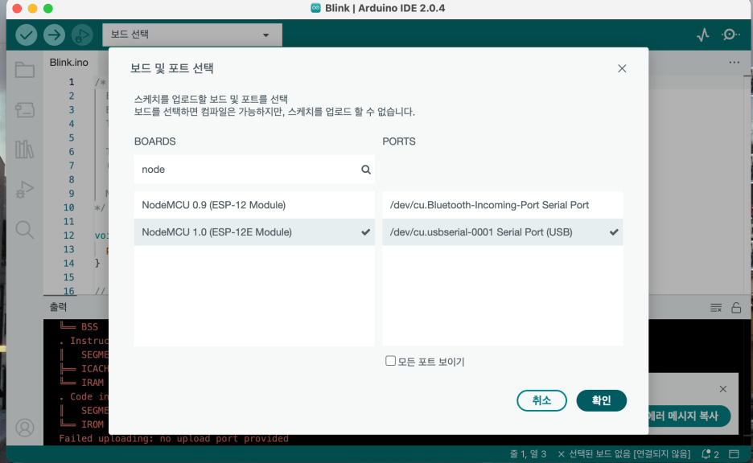Select the Bluetooth-Incoming-Port serial port
Screen dimensions: 753x463
coord(502,205)
